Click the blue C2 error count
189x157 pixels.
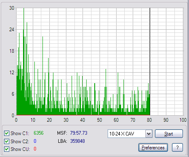tap(35, 141)
